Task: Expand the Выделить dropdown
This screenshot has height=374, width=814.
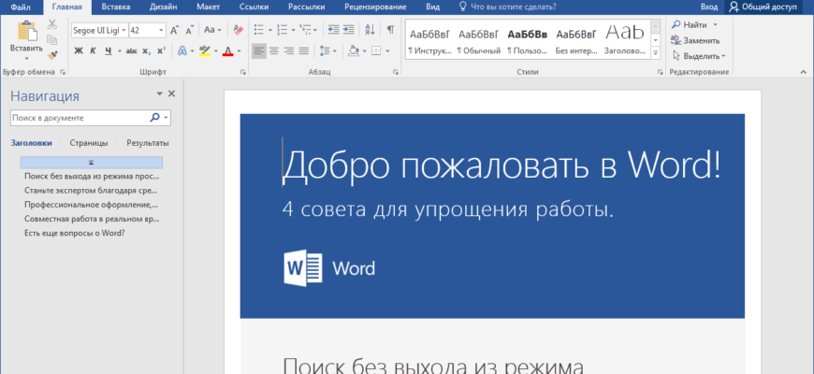Action: pos(723,56)
